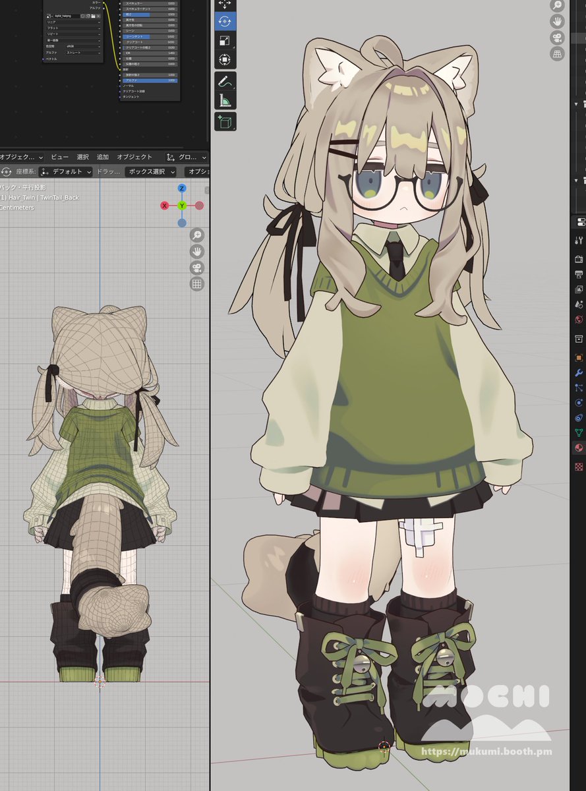
Task: Open the Modifiers wrench tab
Action: tap(579, 373)
